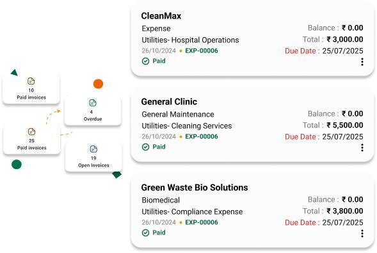This screenshot has width=377, height=253.
Task: Open Green Waste Bio Solutions three-dot menu
Action: tap(362, 233)
